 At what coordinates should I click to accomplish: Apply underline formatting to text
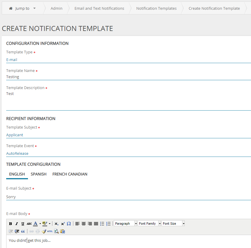[23, 224]
